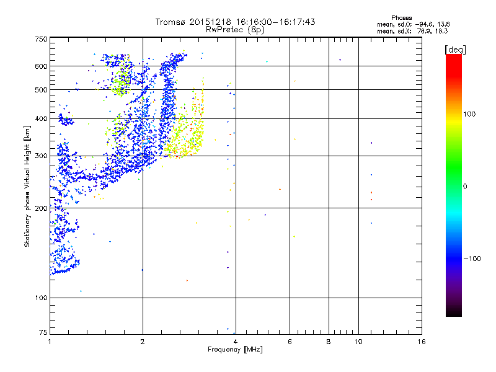The width and height of the screenshot is (496, 372).
Task: Click the blue echo cluster at 120 km height
Action: click(x=65, y=266)
